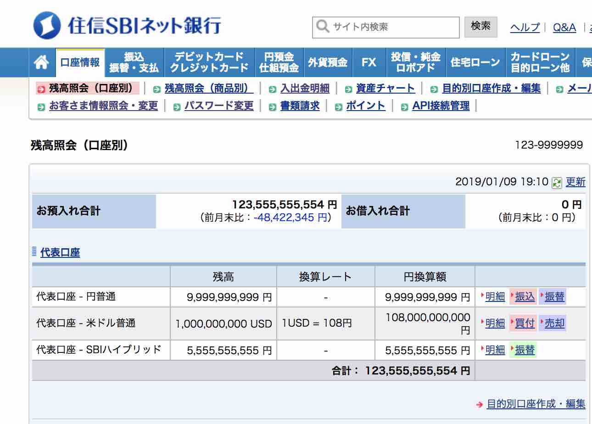Click the 代表口座 heading link
Viewport: 592px width, 424px height.
60,252
